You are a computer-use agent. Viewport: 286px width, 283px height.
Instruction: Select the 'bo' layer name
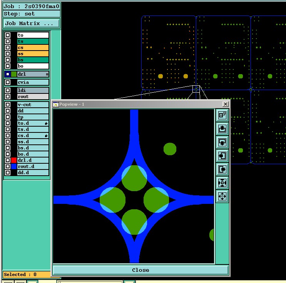coord(33,66)
